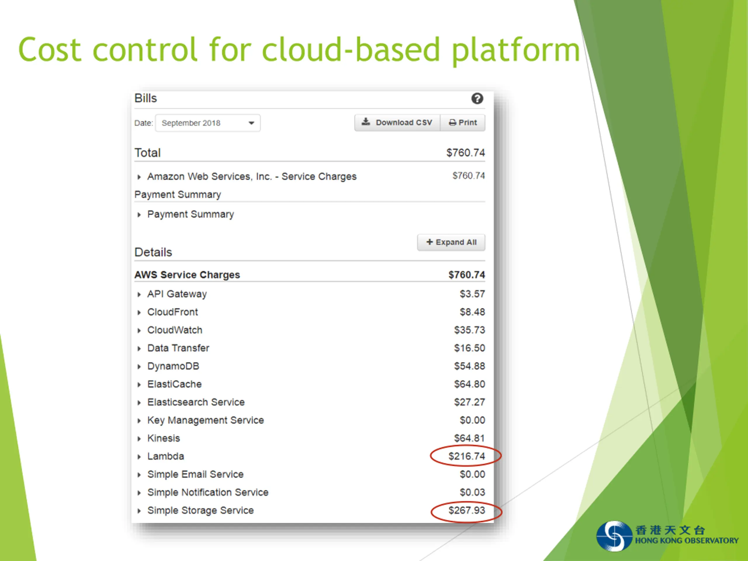Expand the CloudFront charges
Image resolution: width=748 pixels, height=561 pixels.
(139, 312)
